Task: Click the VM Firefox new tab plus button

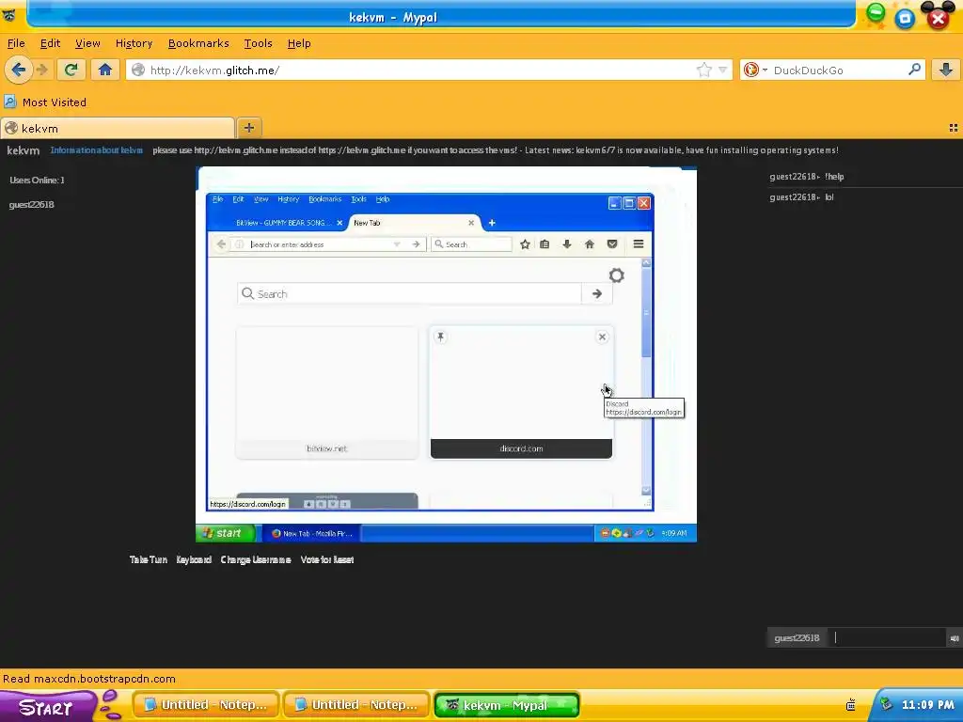Action: (x=491, y=222)
